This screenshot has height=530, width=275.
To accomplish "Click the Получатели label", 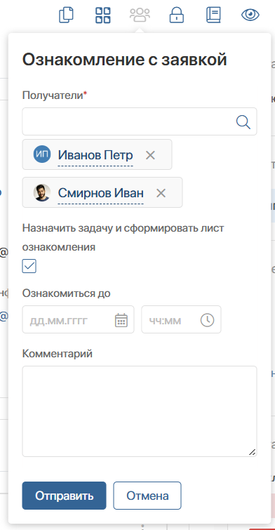I will click(x=55, y=95).
